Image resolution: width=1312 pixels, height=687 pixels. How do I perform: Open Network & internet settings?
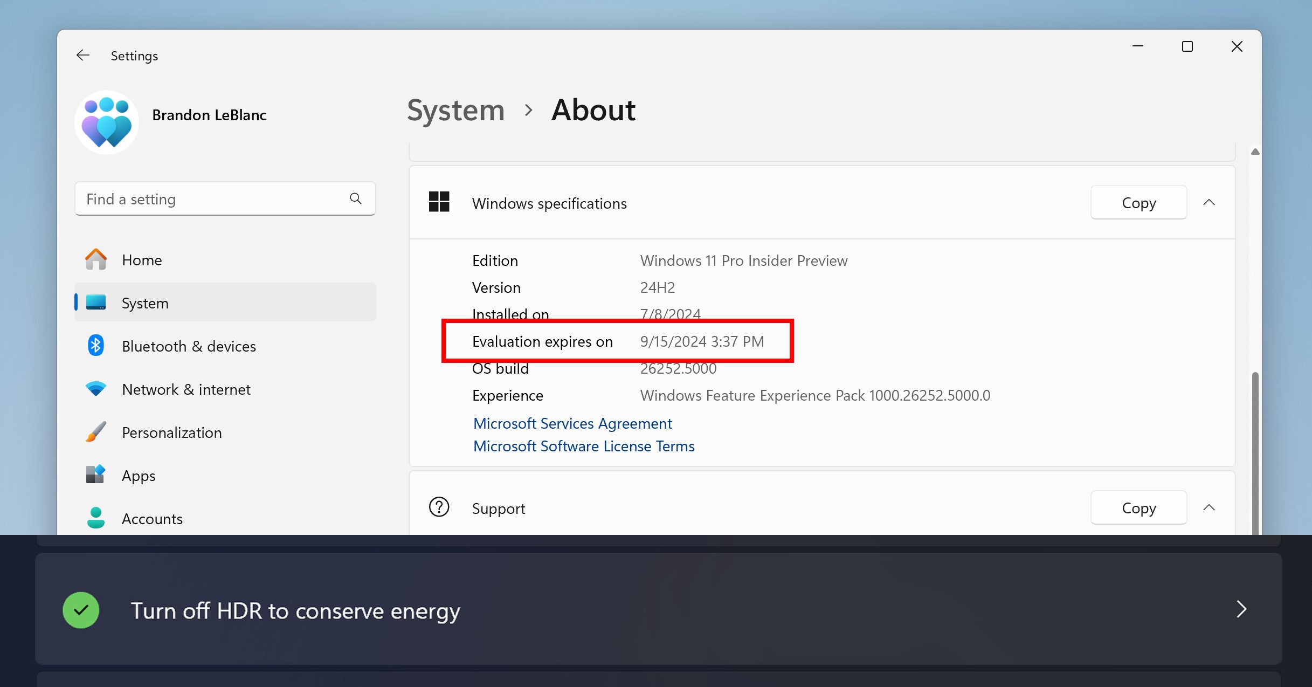(x=225, y=389)
